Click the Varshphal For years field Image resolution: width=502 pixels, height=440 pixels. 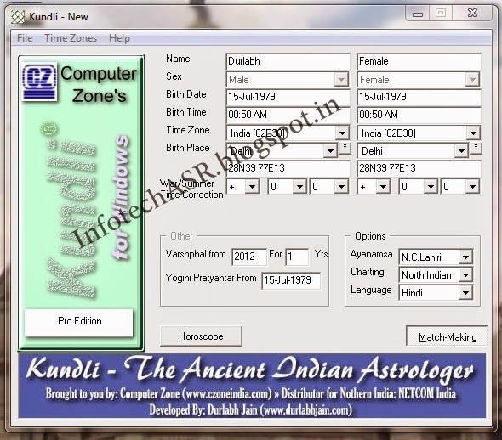tap(297, 257)
